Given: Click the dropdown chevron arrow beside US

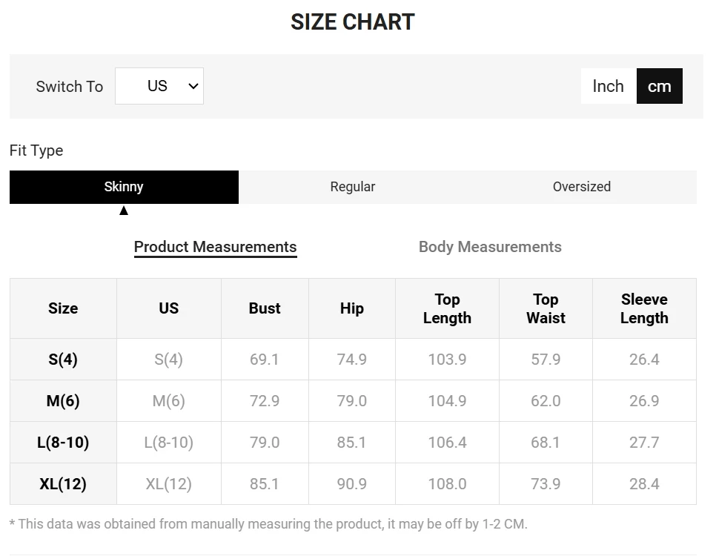Looking at the screenshot, I should click(193, 86).
